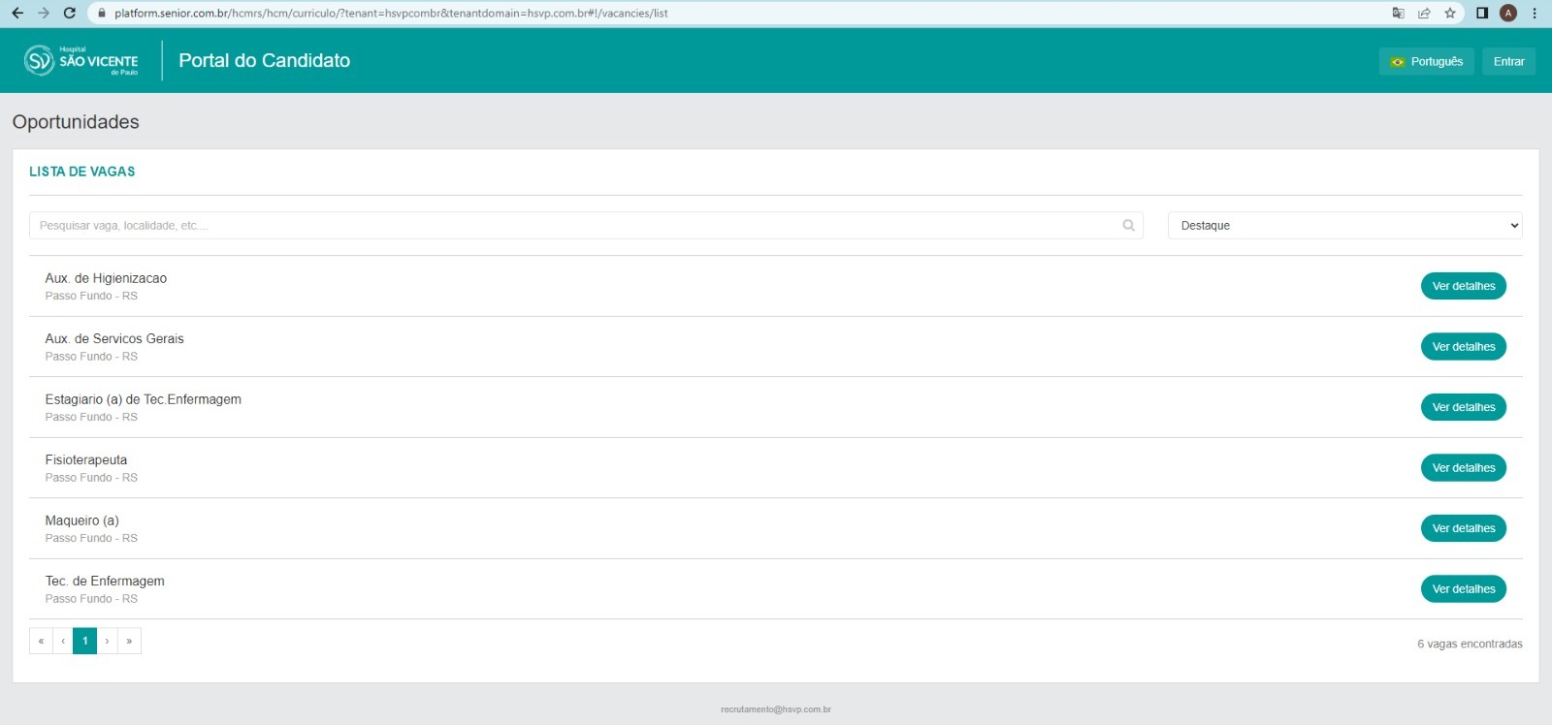This screenshot has width=1552, height=725.
Task: Click the search magnifier icon
Action: (1128, 225)
